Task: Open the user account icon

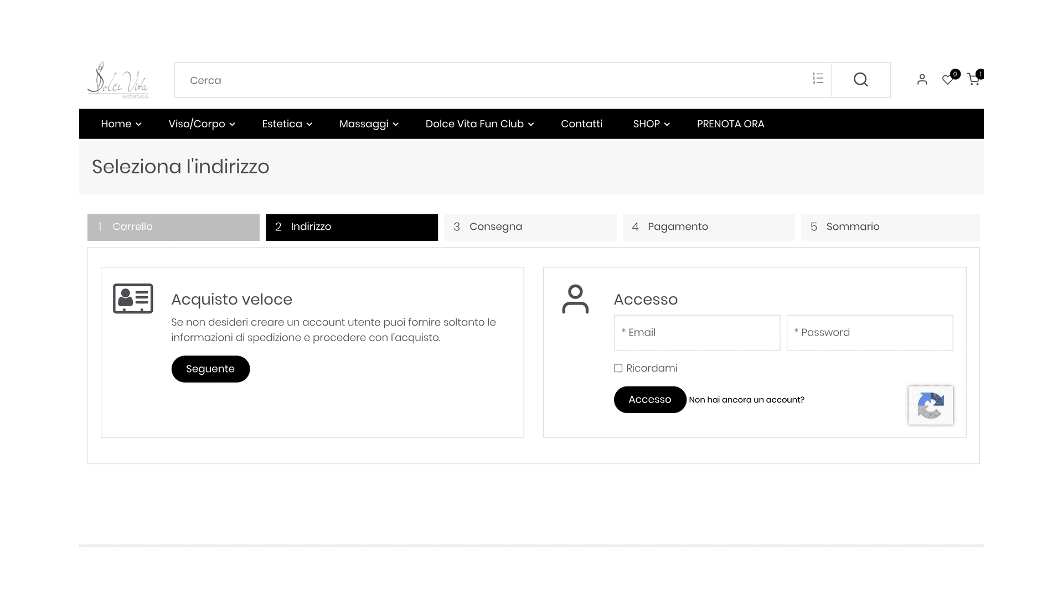Action: click(922, 80)
